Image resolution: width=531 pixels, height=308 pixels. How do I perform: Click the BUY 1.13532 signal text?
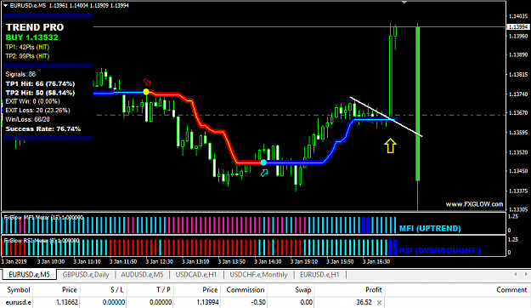click(31, 37)
